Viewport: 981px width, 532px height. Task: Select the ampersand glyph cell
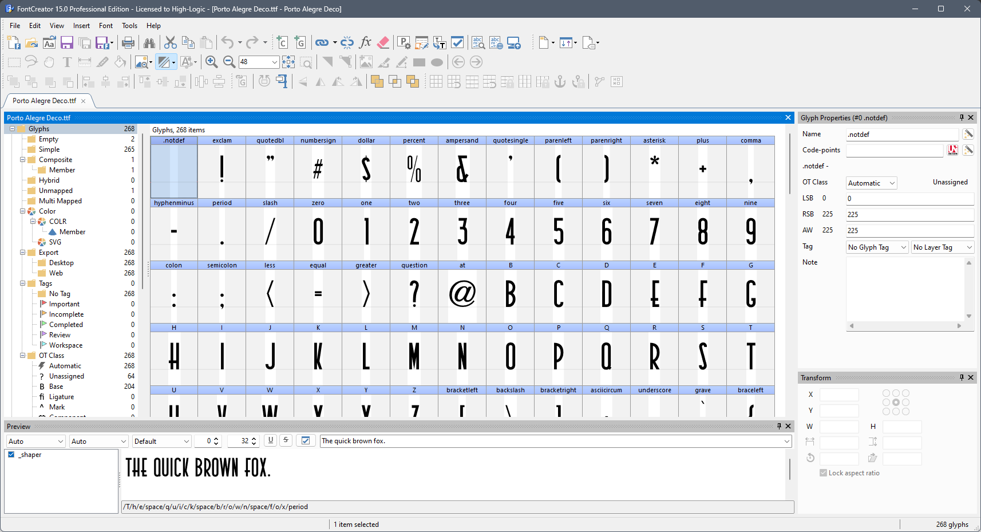(462, 167)
